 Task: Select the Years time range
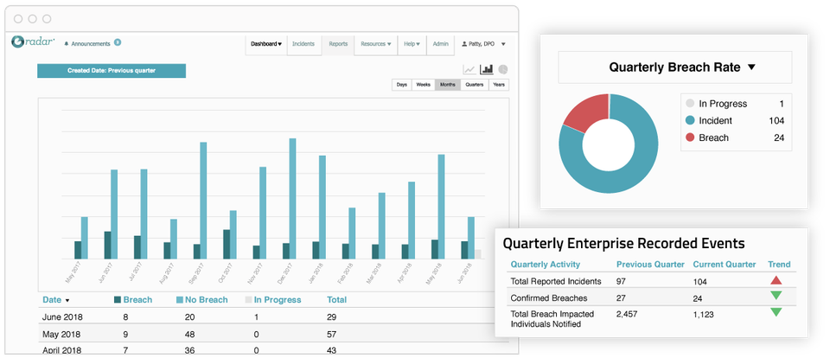tap(499, 85)
